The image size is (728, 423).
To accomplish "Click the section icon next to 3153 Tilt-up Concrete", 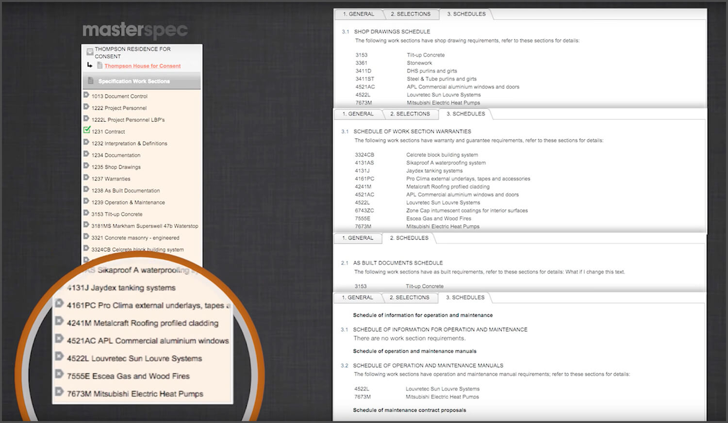I will pyautogui.click(x=86, y=214).
